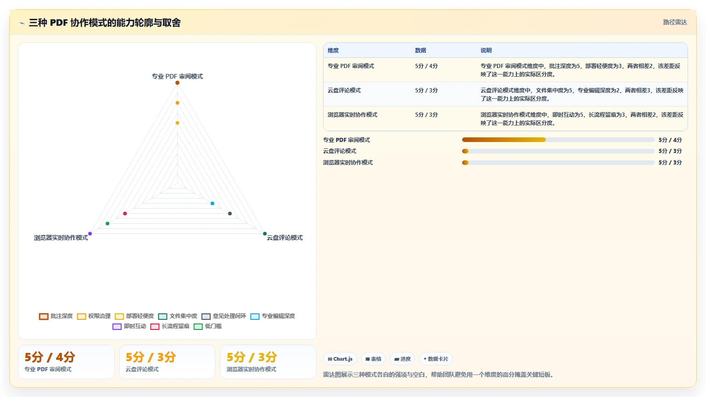Screen dimensions: 706x397
Task: Click the 5分 / 3分 value beside 云盘评论模式 bar
Action: tap(670, 151)
